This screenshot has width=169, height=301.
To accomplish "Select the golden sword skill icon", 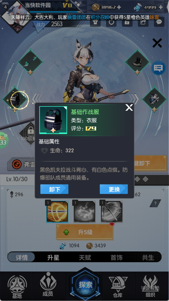I will click(57, 212).
